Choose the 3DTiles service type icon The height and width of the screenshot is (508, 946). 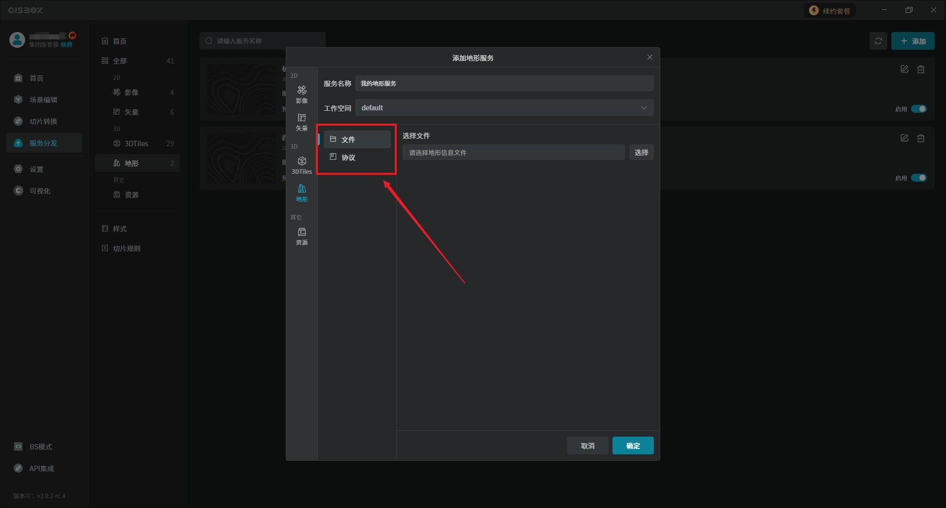pyautogui.click(x=302, y=165)
